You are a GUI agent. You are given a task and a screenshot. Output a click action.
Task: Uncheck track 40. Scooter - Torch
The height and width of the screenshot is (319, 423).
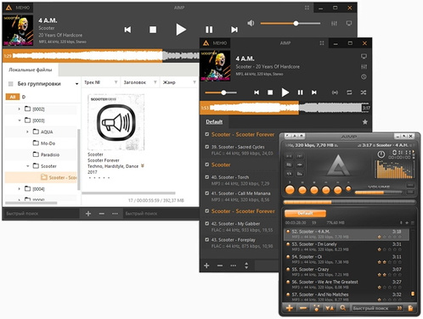[207, 177]
